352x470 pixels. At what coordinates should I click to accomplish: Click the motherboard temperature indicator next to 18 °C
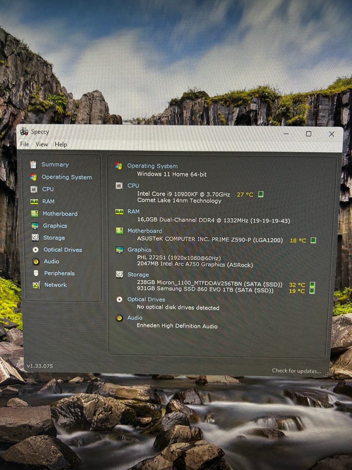[x=313, y=240]
